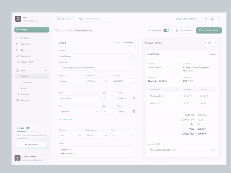Click the Note text area

tap(97, 152)
